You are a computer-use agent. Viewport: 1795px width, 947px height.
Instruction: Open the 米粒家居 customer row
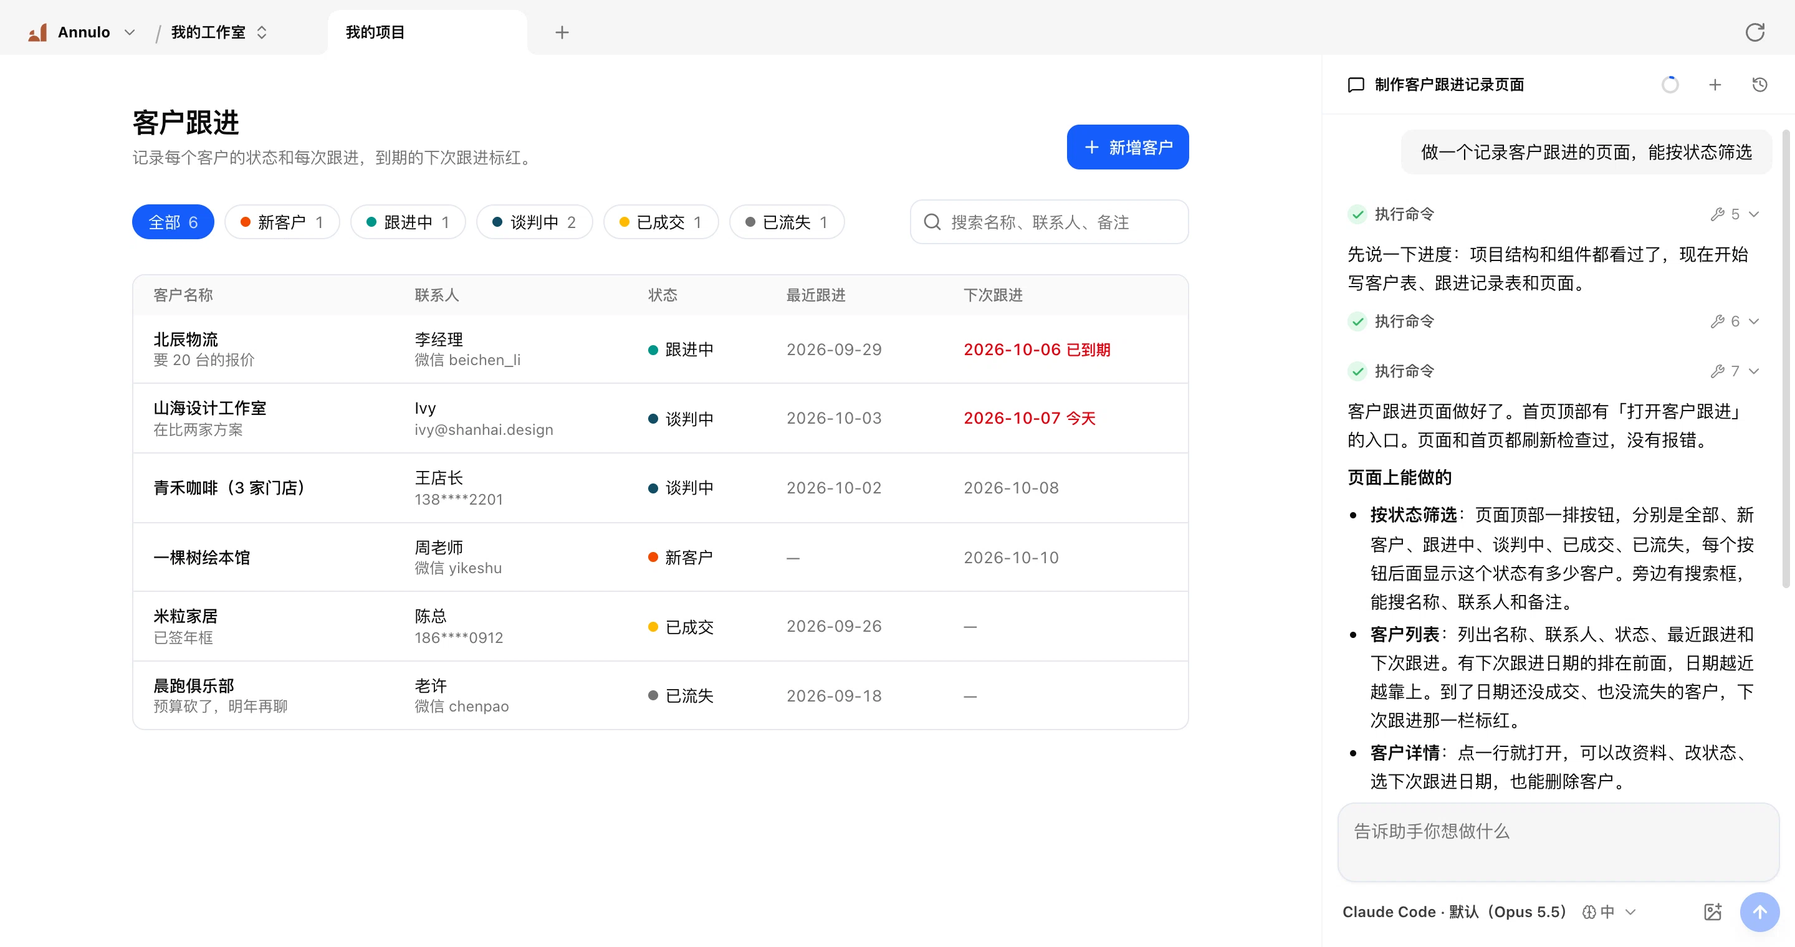(x=660, y=627)
